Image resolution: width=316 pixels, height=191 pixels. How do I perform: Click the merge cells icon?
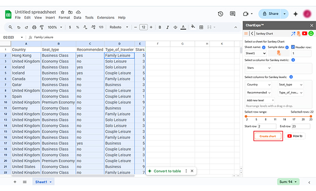click(x=210, y=27)
